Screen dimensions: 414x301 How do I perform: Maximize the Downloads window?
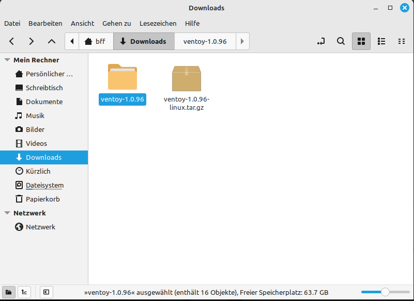click(390, 8)
